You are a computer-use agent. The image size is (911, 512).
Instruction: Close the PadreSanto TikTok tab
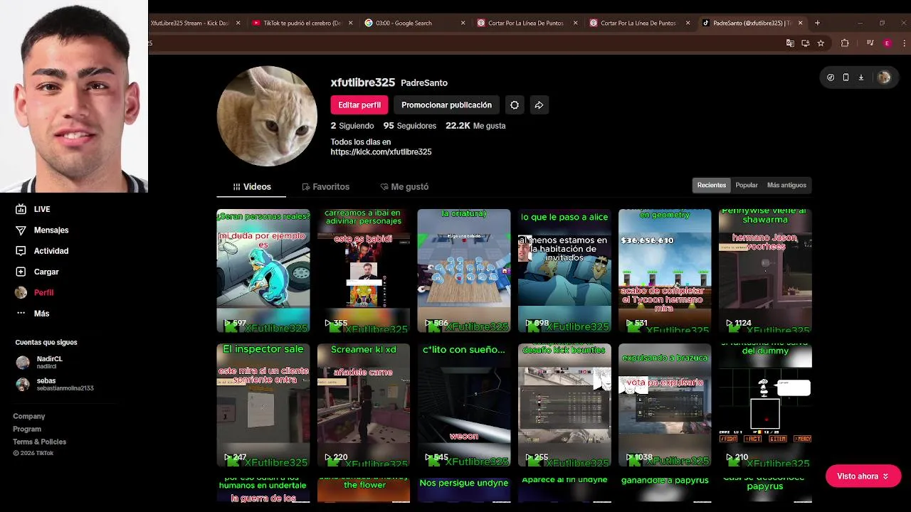pos(800,23)
